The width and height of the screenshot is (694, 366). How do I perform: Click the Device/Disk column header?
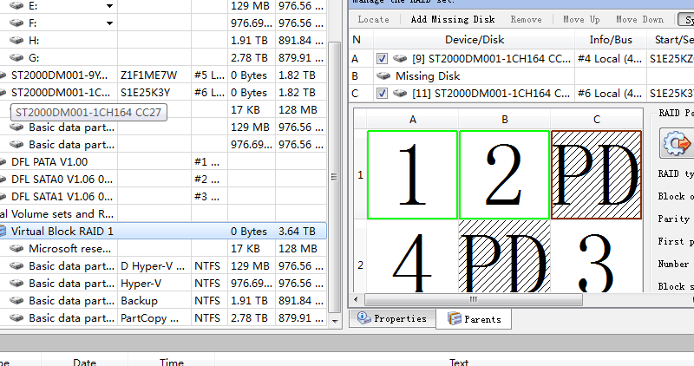coord(474,39)
